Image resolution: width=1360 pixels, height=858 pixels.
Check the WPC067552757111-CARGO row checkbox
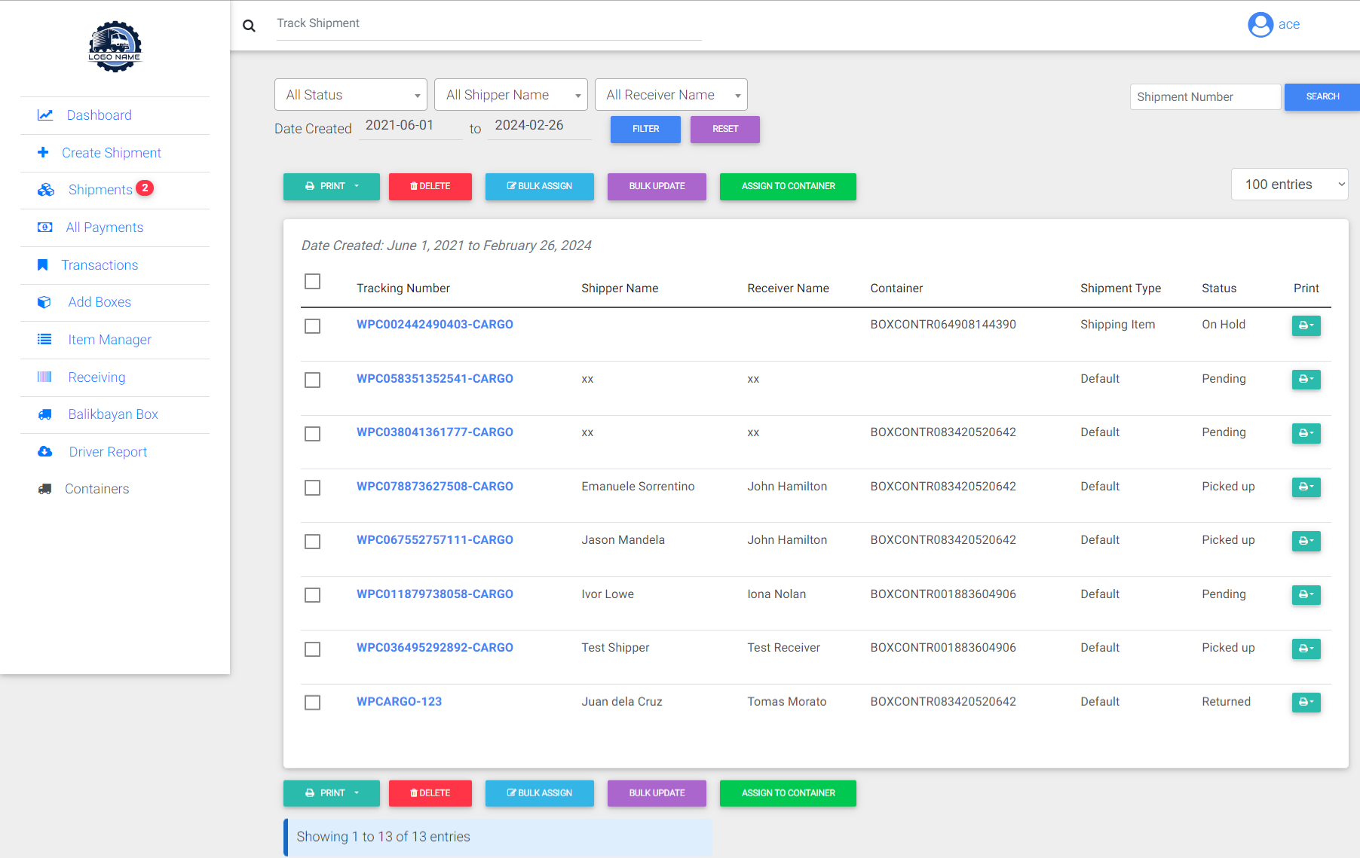pyautogui.click(x=312, y=542)
